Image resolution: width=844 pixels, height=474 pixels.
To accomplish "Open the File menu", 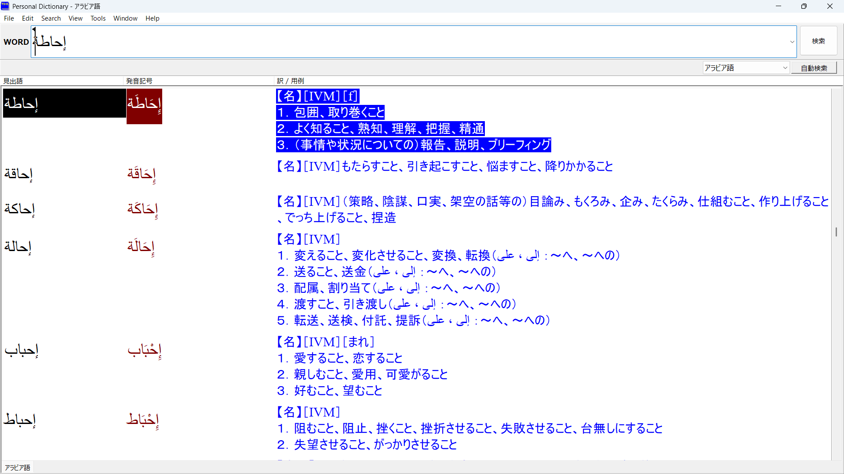I will point(9,18).
